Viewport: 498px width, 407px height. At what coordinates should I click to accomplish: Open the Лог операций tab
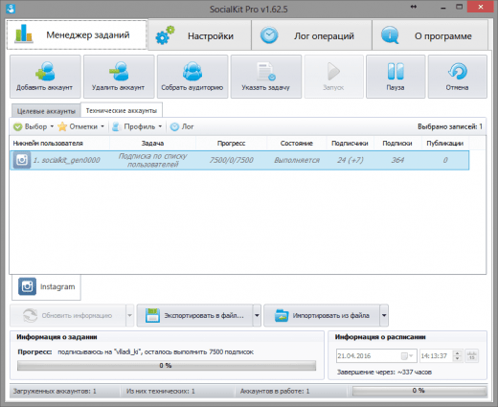click(x=311, y=35)
